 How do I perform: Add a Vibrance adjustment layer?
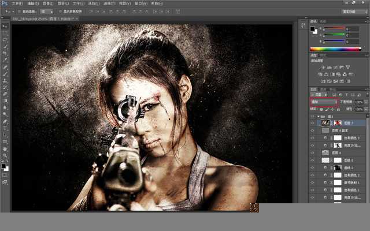click(348, 68)
